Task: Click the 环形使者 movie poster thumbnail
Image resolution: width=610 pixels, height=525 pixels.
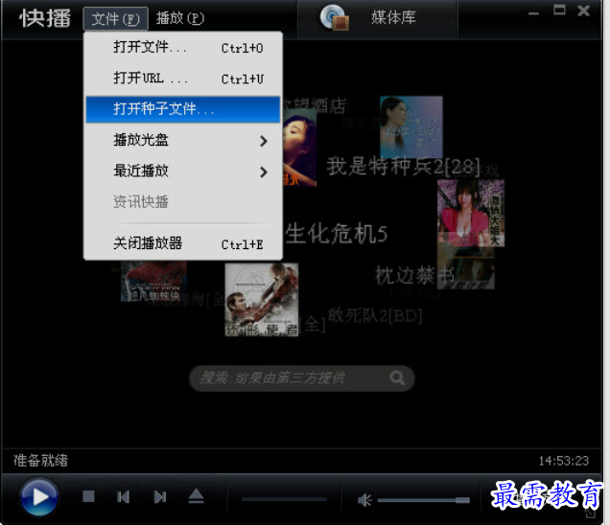Action: (262, 300)
